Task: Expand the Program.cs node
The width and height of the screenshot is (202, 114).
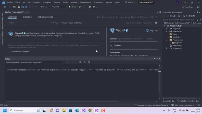Action: click(167, 48)
